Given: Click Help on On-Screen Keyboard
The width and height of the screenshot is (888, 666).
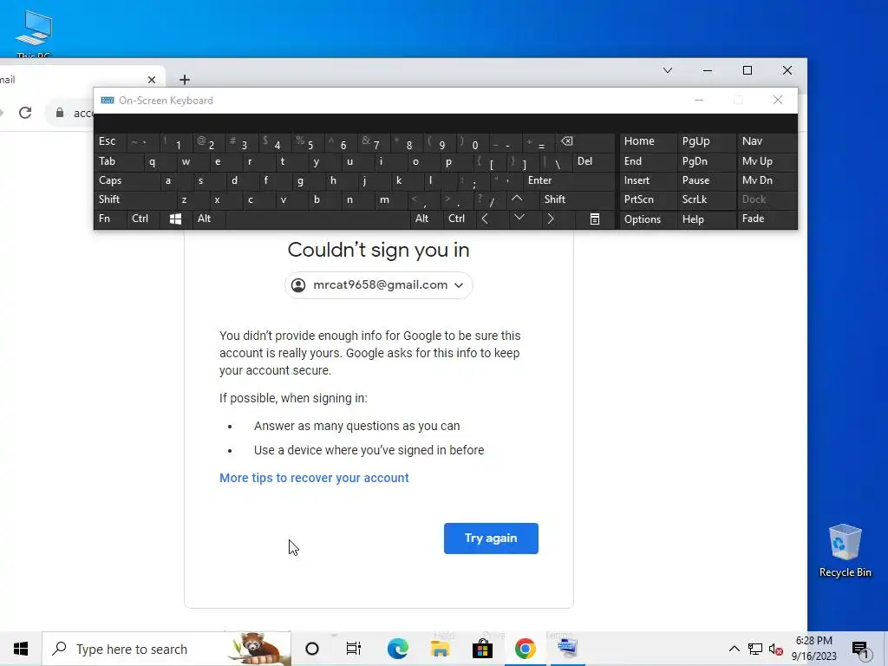Looking at the screenshot, I should click(x=707, y=219).
